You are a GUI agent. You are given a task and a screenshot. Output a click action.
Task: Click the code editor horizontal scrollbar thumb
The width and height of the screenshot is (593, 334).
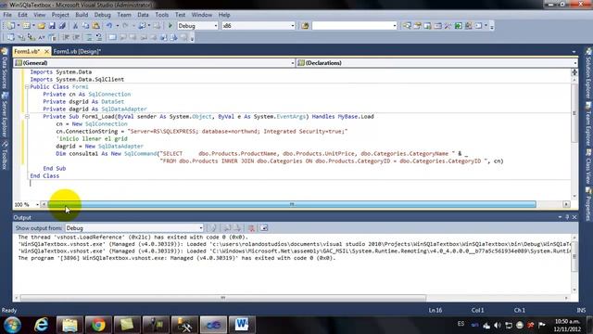[292, 204]
